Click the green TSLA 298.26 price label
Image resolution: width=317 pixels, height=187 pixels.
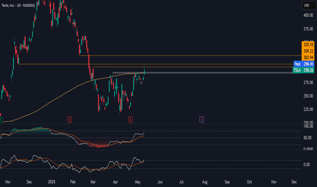coord(303,70)
